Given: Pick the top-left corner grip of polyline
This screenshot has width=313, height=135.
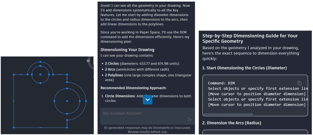Looking at the screenshot, I should [x=14, y=75].
